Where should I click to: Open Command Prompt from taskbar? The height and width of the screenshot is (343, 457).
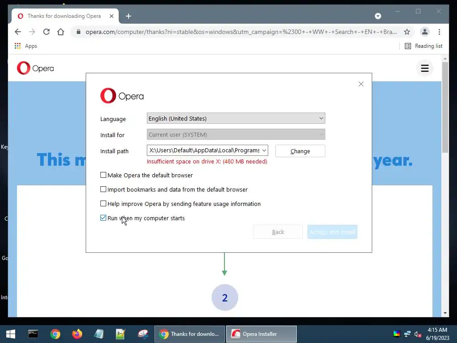pos(33,334)
